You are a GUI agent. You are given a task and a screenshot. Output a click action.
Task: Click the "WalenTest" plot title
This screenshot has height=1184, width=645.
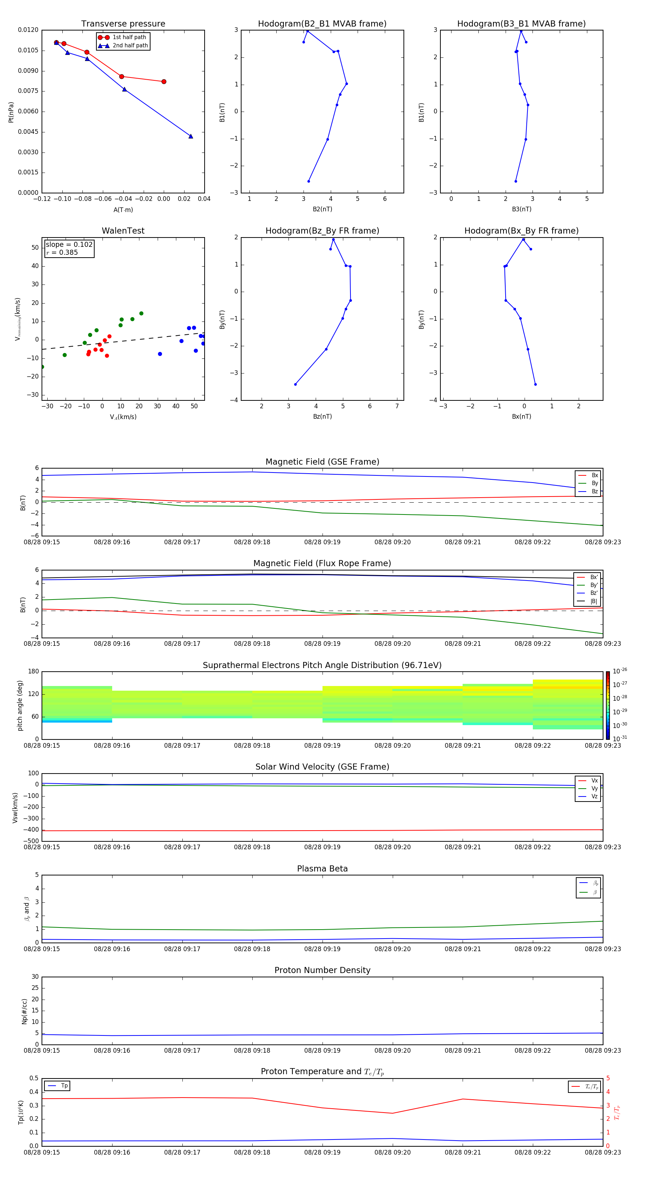click(x=123, y=231)
